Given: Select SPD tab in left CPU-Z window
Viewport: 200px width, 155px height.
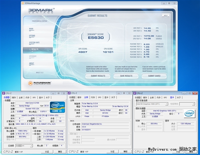Looking at the screenshot, I should (x=34, y=98).
